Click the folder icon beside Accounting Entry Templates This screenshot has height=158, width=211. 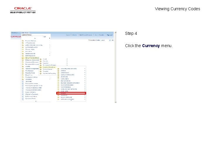[58, 68]
